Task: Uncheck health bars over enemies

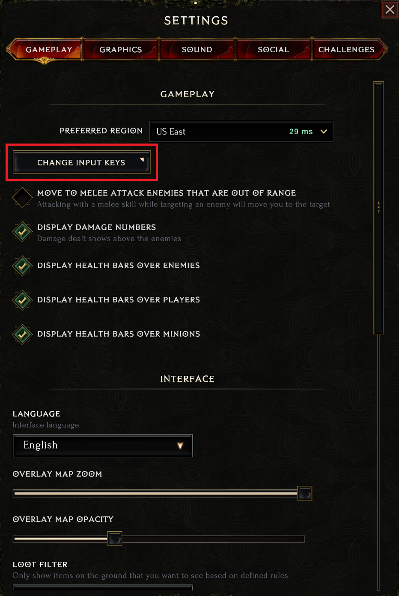Action: (22, 266)
